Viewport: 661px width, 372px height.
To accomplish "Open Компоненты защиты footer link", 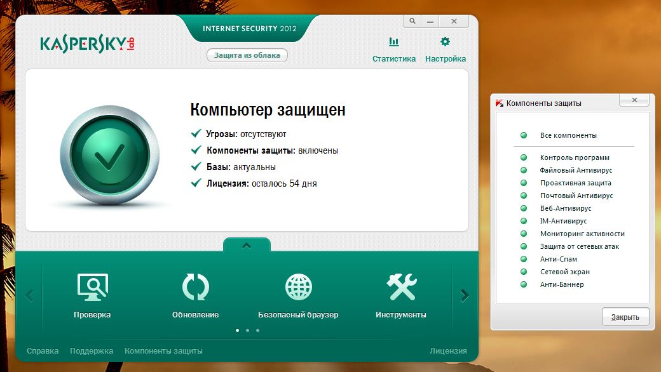I will pos(163,351).
